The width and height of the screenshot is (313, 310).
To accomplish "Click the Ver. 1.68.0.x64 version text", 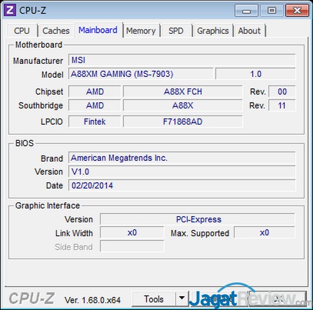I will click(93, 300).
